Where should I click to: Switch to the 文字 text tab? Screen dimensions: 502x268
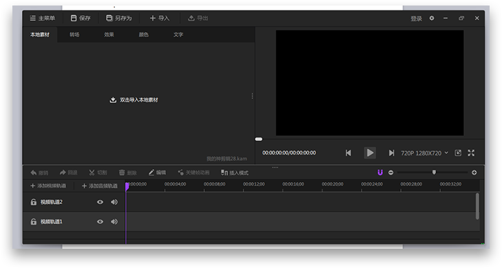pos(178,34)
